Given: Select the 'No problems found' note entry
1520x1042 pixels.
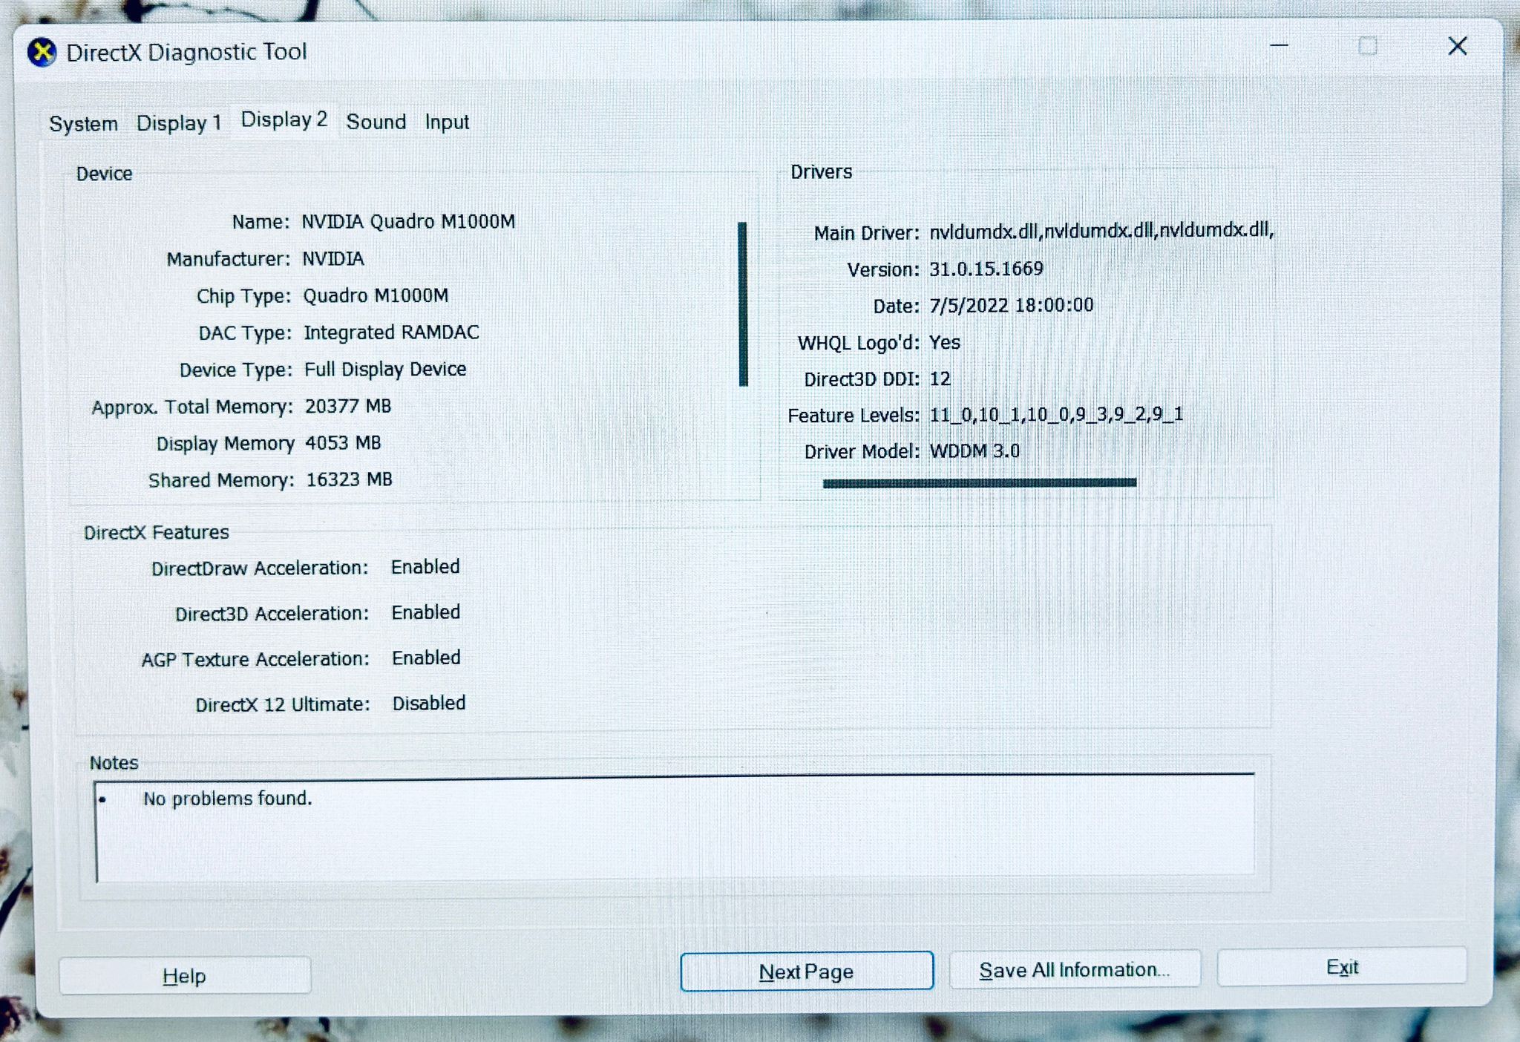Looking at the screenshot, I should [227, 799].
